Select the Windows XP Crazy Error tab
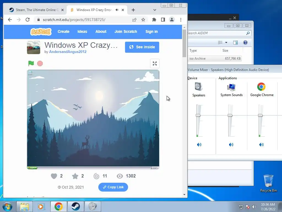 coord(94,10)
